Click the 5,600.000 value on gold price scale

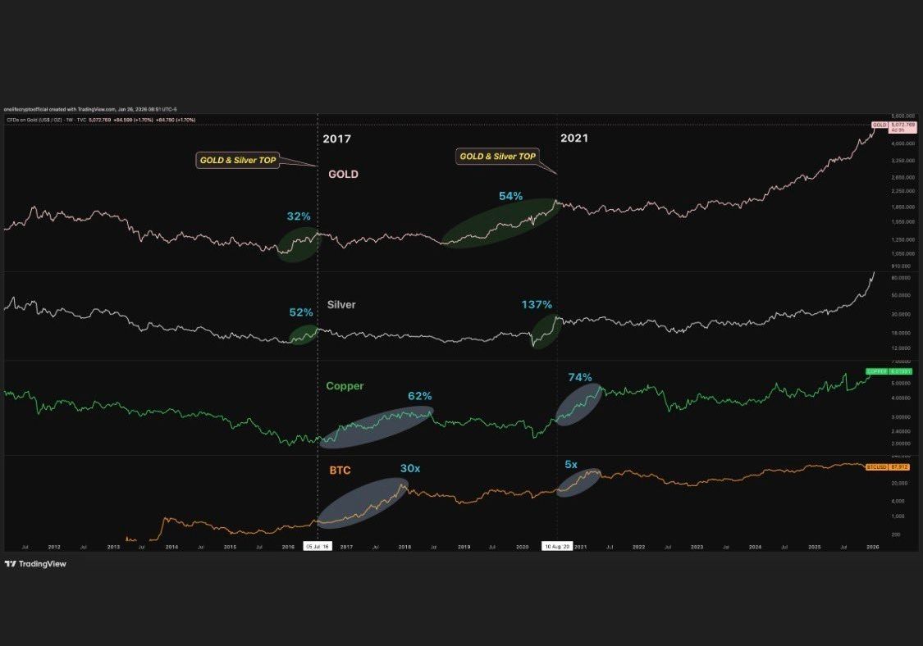pos(903,115)
